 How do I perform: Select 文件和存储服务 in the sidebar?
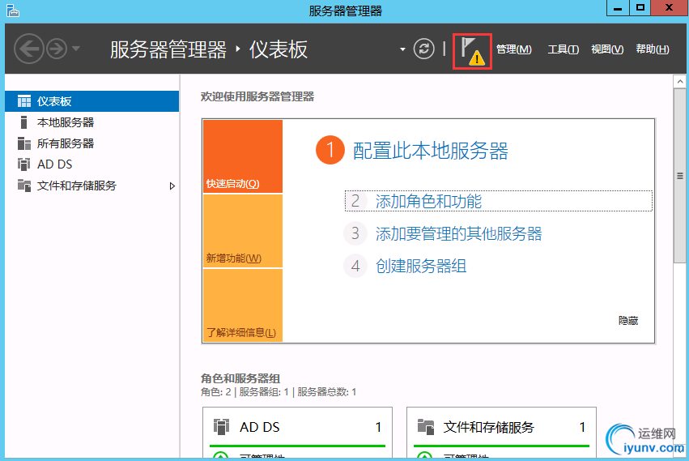click(x=91, y=186)
